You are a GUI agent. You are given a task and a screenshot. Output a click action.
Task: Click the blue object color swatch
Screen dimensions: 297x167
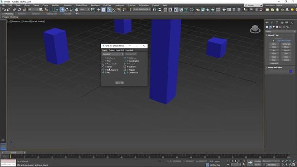click(291, 71)
